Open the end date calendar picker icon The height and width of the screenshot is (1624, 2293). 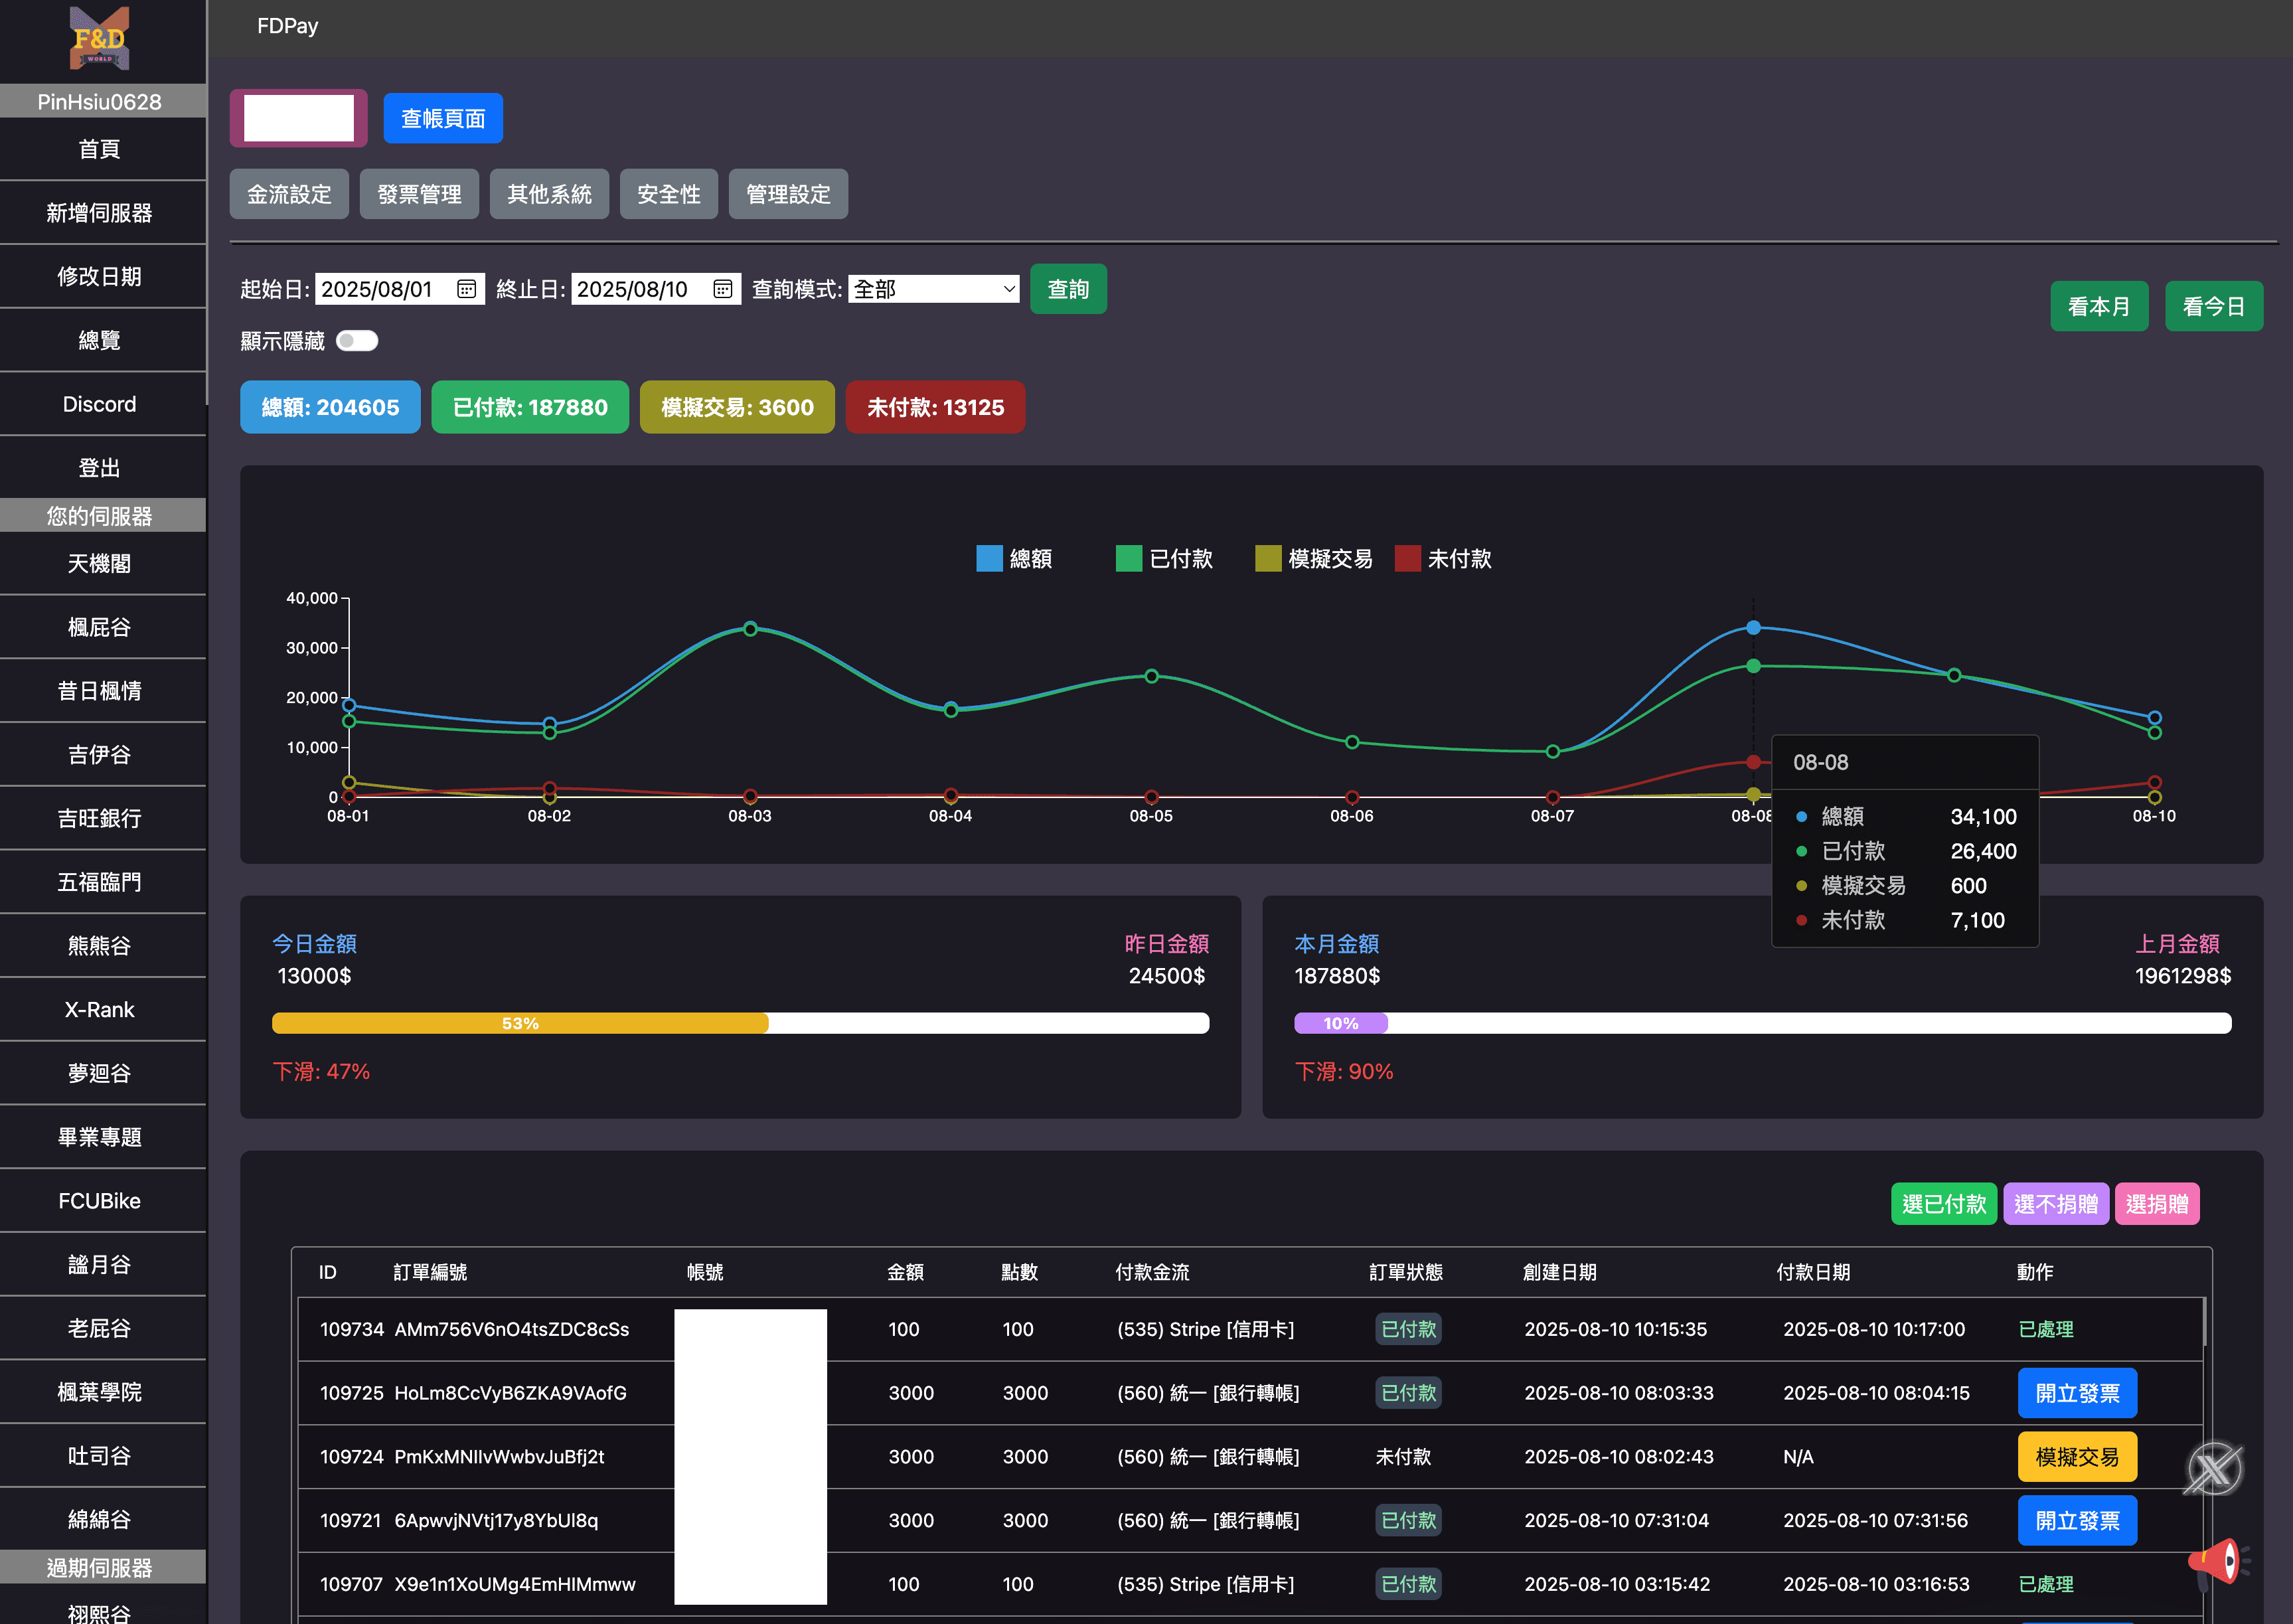point(722,289)
